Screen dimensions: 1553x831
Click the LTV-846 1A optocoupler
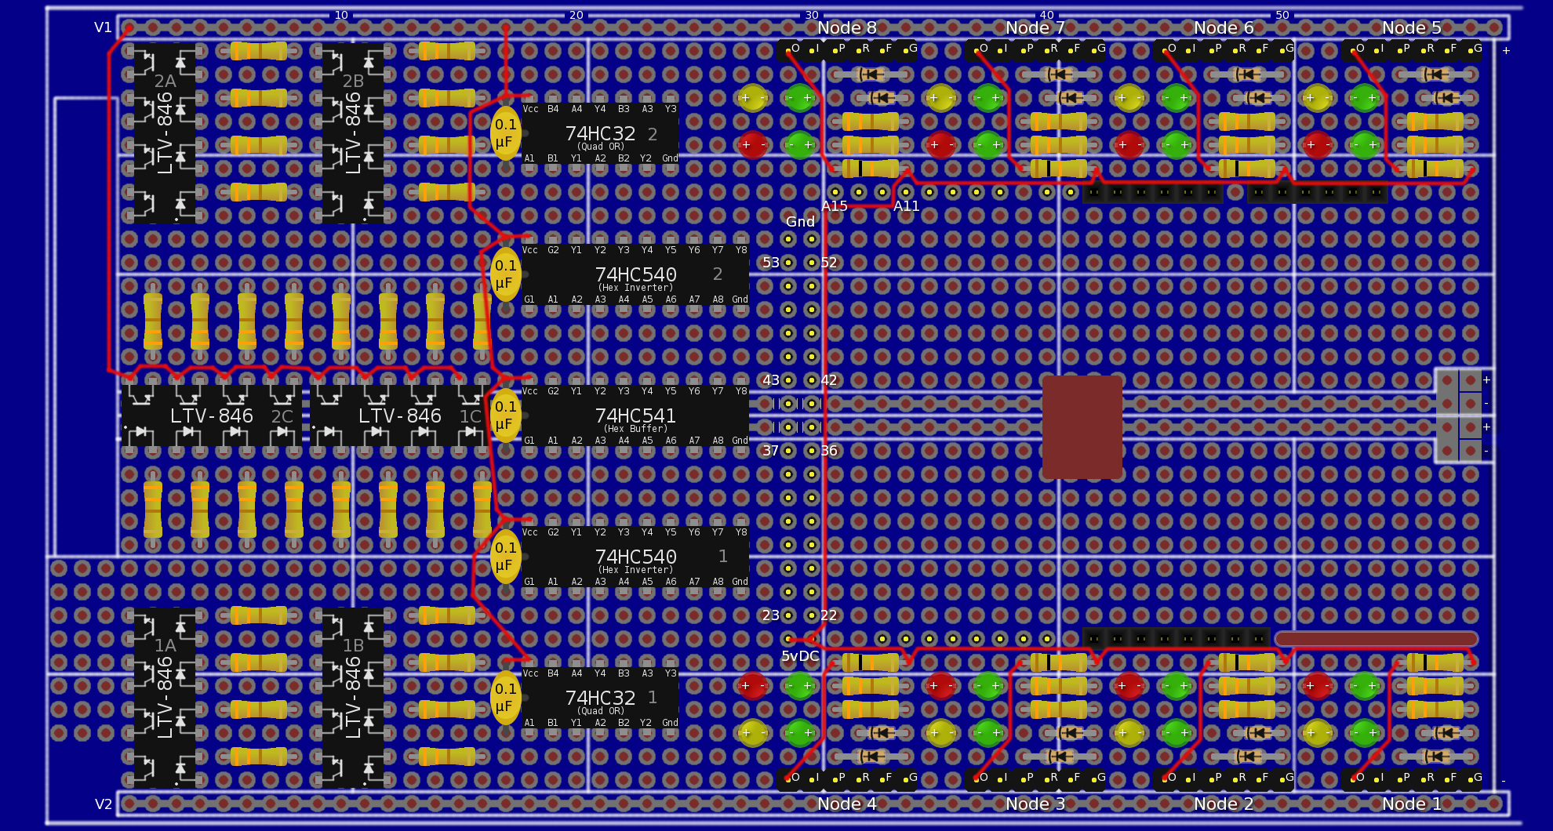[x=165, y=698]
